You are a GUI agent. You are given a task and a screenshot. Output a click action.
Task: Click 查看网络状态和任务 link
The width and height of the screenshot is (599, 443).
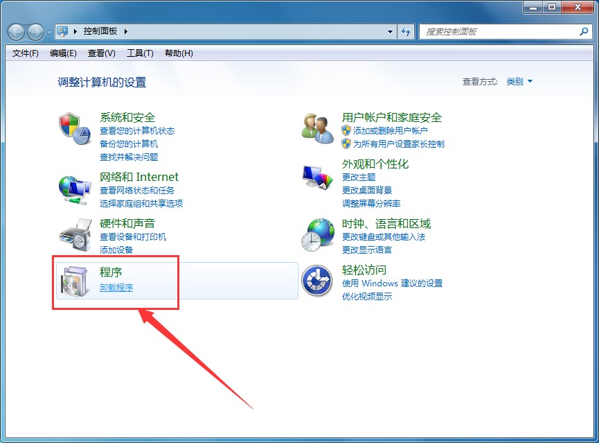137,190
